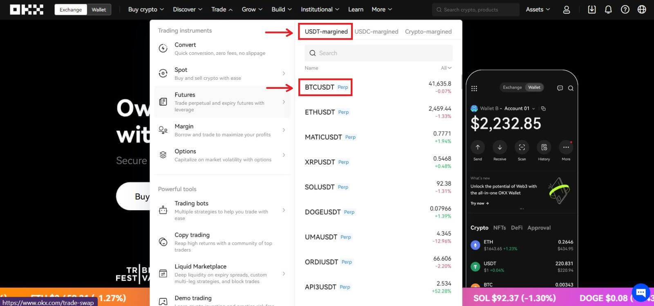Switch to Crypto-margined tab
Image resolution: width=654 pixels, height=306 pixels.
pos(428,32)
